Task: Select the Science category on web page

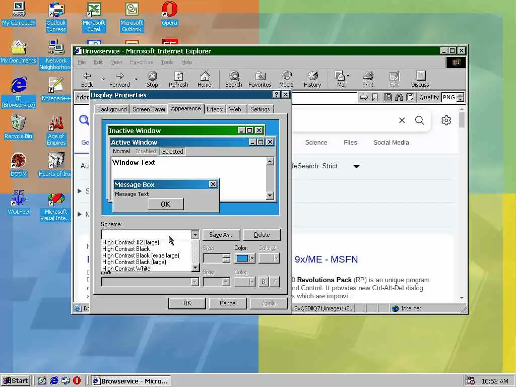Action: click(316, 143)
